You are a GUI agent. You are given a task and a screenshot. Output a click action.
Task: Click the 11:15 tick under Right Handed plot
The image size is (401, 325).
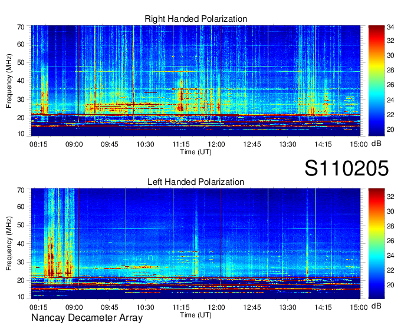click(181, 144)
